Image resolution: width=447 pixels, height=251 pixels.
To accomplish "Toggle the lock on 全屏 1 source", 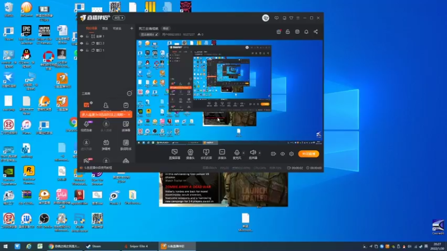I will (87, 36).
